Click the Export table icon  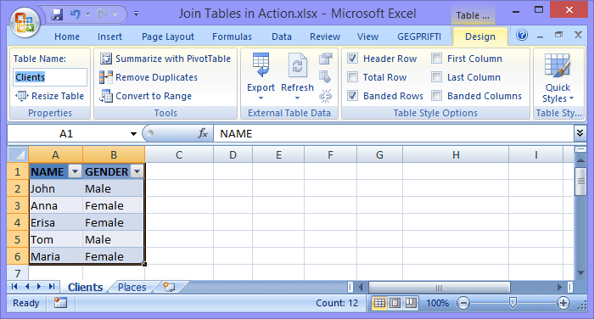(x=261, y=64)
